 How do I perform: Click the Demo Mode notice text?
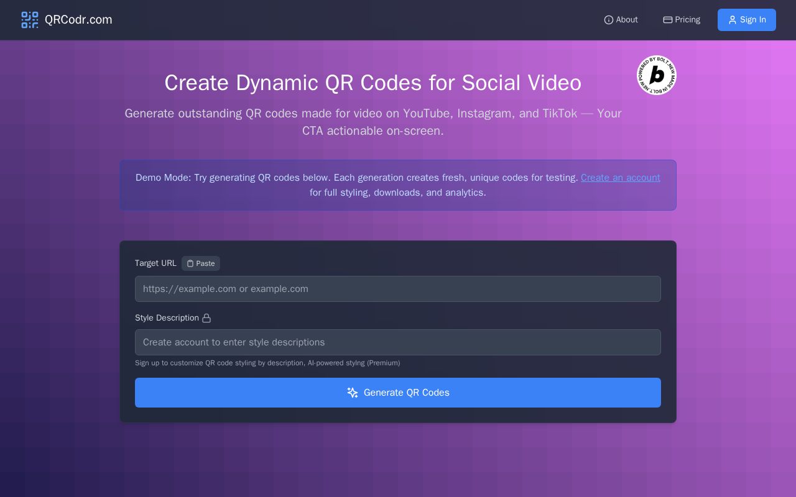pos(398,185)
